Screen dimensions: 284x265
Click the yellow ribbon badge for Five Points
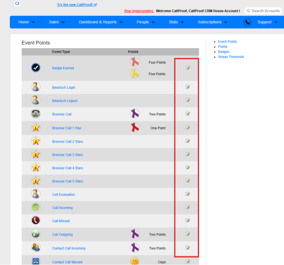pyautogui.click(x=135, y=73)
